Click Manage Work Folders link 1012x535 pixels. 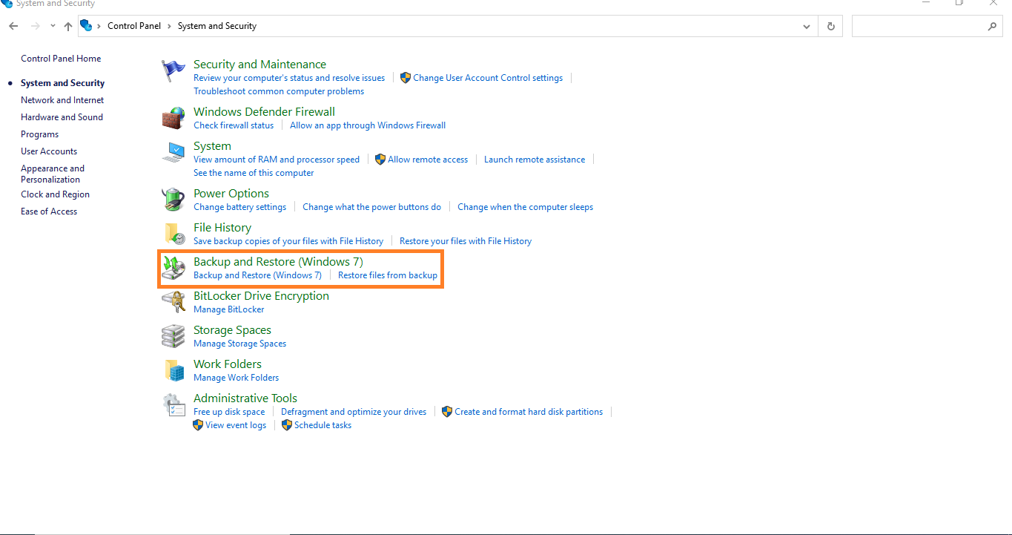click(x=237, y=378)
